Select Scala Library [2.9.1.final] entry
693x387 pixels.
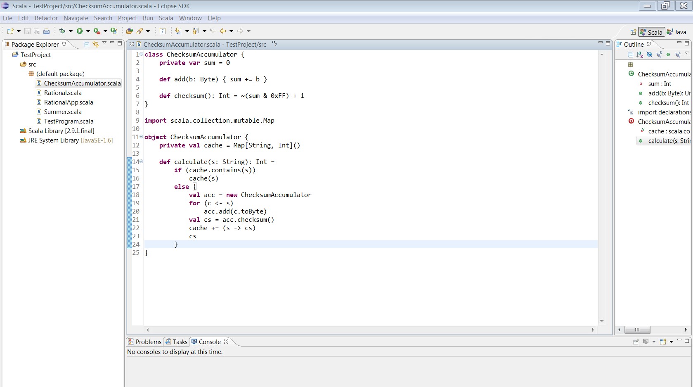(61, 131)
